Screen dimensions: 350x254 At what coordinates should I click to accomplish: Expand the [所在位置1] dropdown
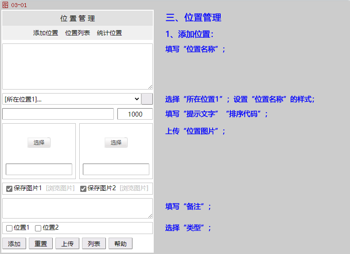[72, 99]
